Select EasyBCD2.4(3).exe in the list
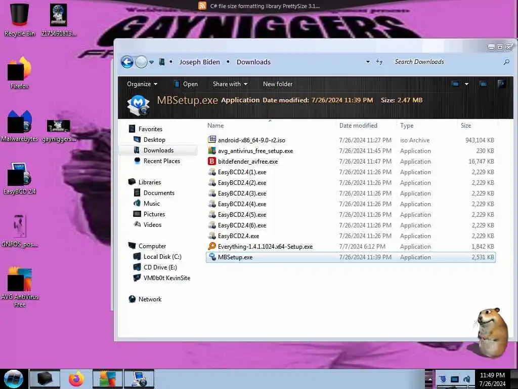 coord(351,193)
